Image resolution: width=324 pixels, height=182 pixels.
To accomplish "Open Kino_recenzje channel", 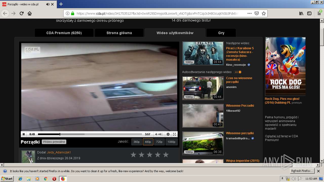I will click(236, 65).
